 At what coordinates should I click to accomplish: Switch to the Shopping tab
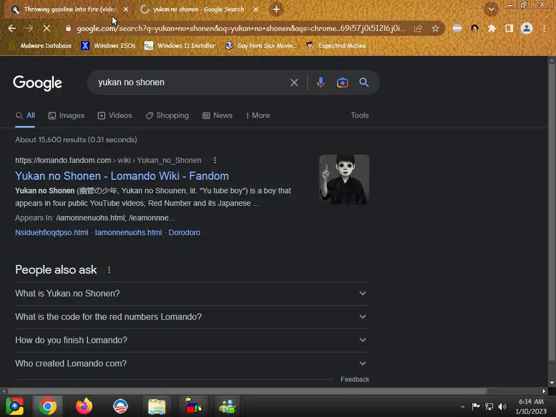167,116
